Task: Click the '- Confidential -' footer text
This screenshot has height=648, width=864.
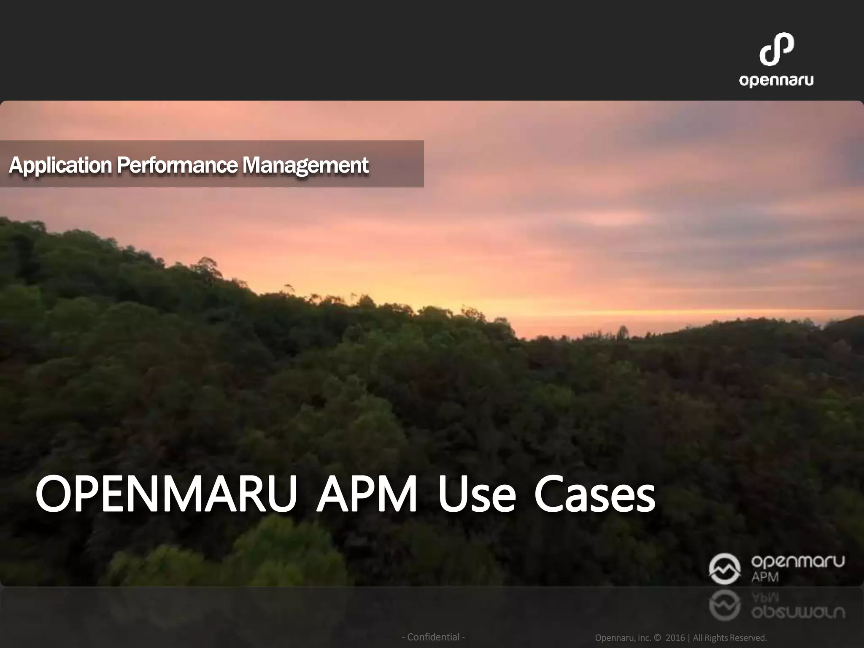Action: click(433, 637)
